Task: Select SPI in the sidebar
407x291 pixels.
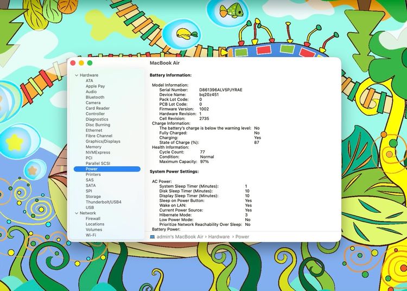Action: point(89,191)
